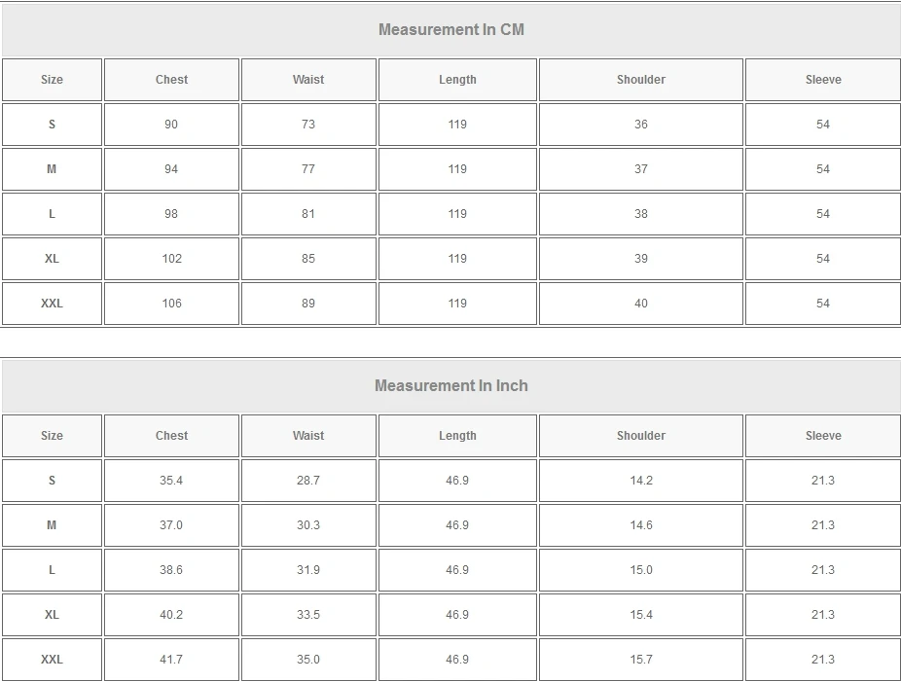The width and height of the screenshot is (901, 682).
Task: Click the Size header in the Inch table
Action: click(52, 436)
